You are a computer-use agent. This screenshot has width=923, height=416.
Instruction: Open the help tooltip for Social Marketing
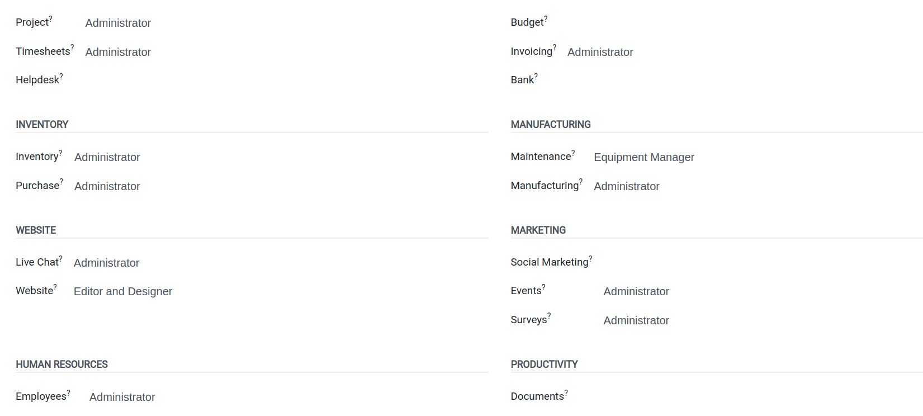pos(590,259)
